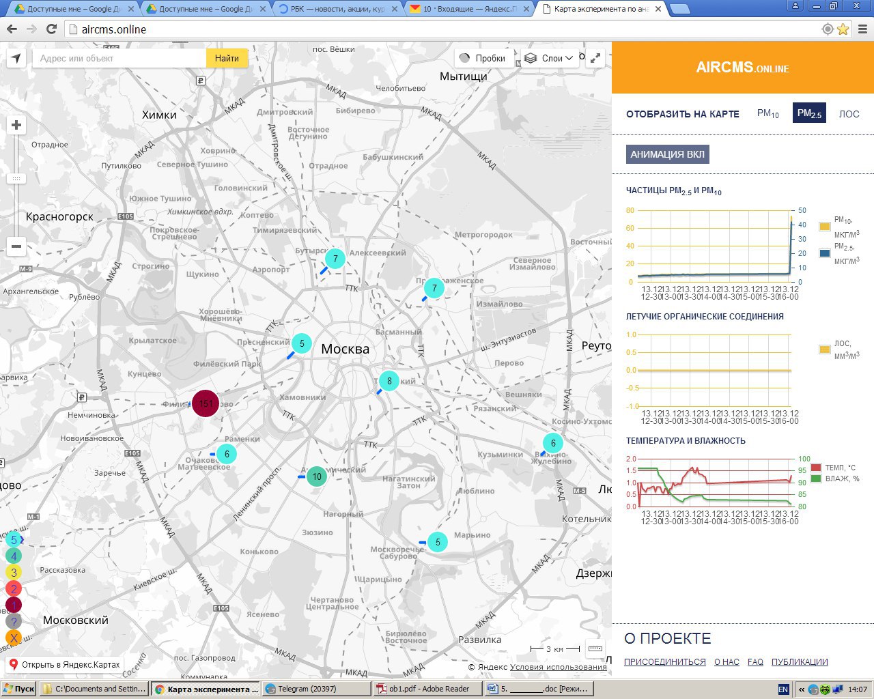874x699 pixels.
Task: Open the FAQ link
Action: [x=755, y=662]
